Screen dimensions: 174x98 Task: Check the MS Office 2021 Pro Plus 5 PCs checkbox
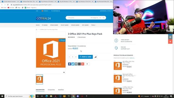click(115, 61)
